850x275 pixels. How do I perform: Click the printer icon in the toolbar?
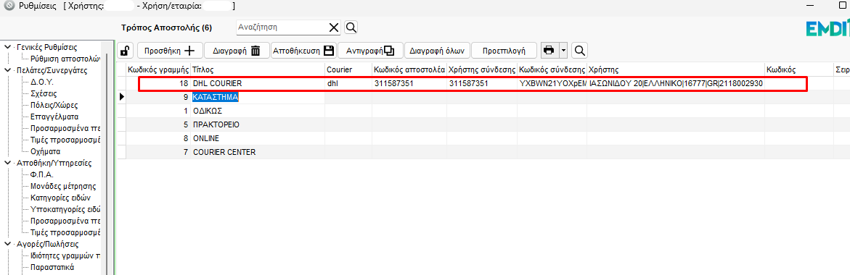[549, 51]
